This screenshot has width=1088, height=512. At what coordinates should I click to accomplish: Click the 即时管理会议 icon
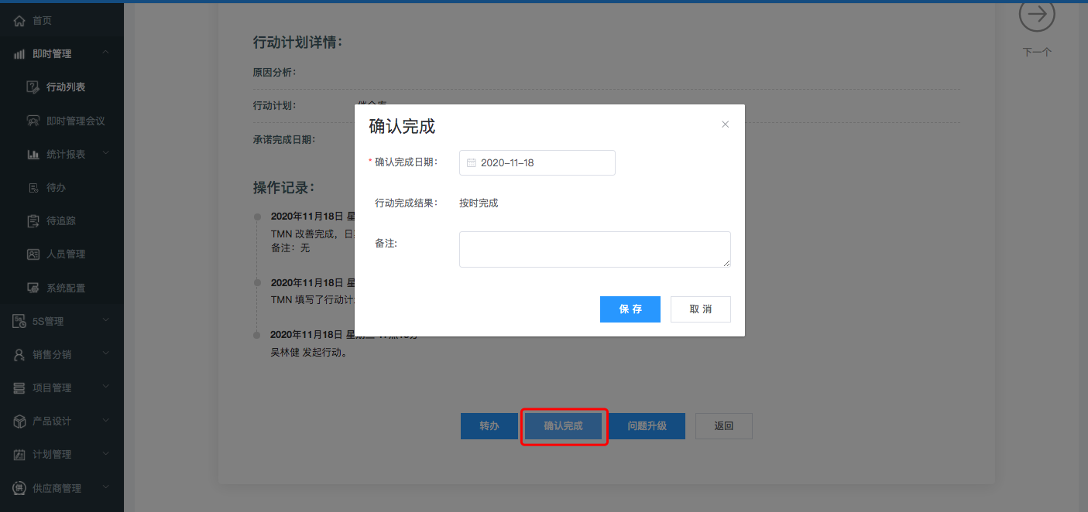[x=33, y=121]
